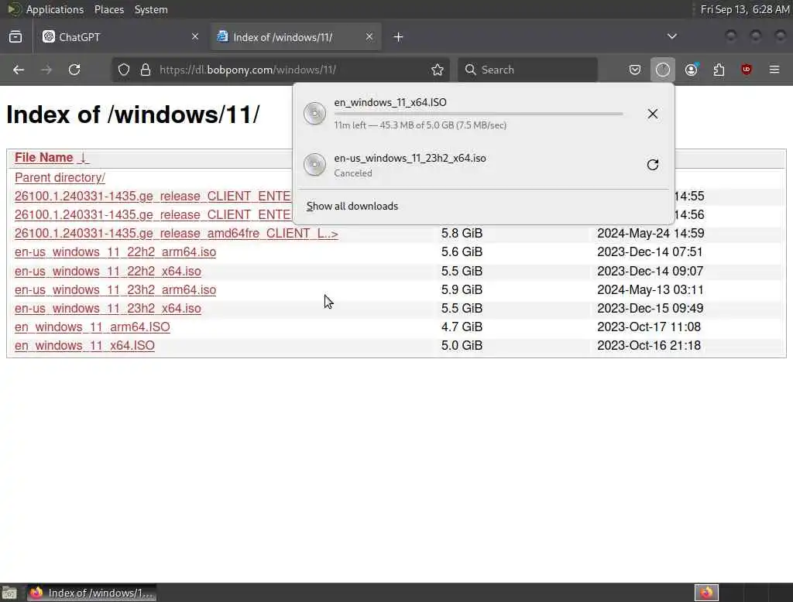Open the amd64fre_CLIENT_L.. release link
This screenshot has width=793, height=602.
click(x=176, y=233)
